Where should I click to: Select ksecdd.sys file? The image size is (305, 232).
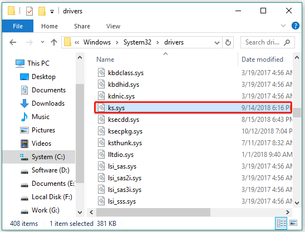(x=124, y=120)
